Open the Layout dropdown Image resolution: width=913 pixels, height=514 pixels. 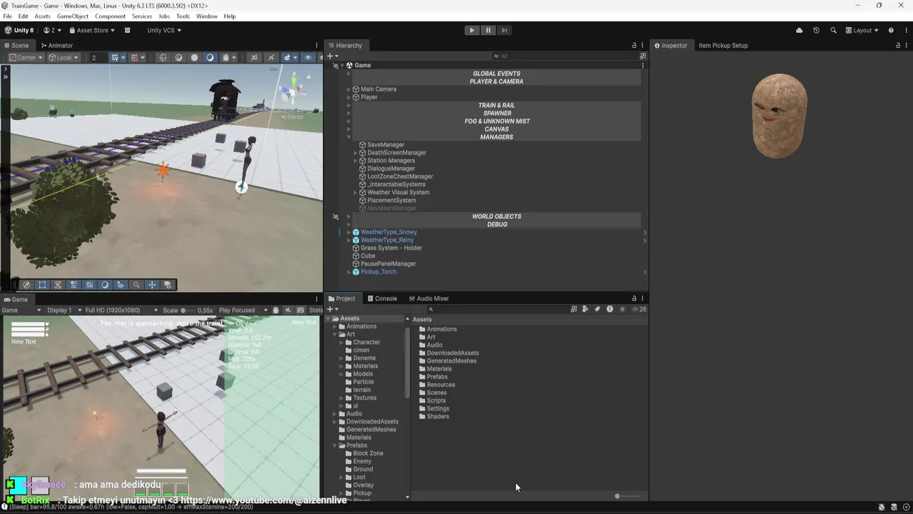click(x=862, y=30)
